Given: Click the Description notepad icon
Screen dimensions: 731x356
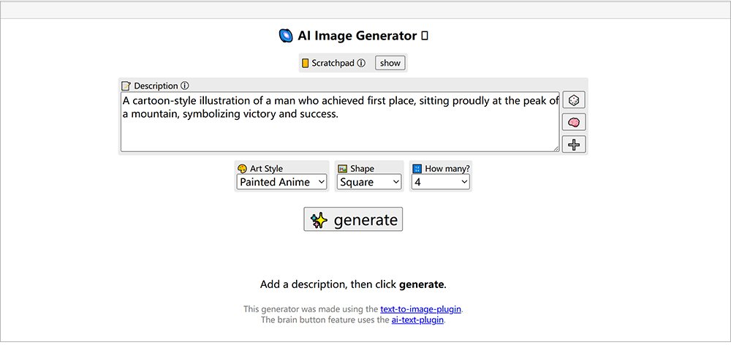Looking at the screenshot, I should pos(126,86).
